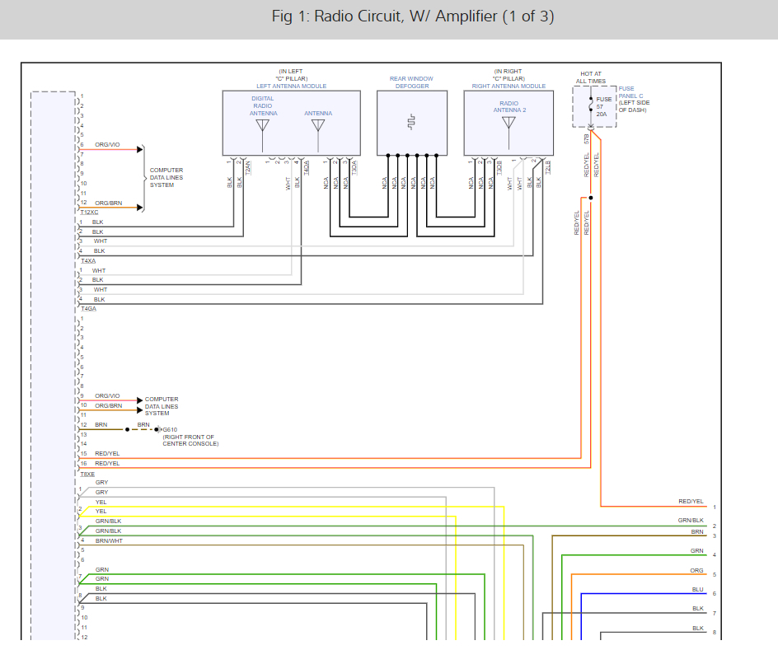Click the upper ORG/VIO data line arrowhead

click(x=140, y=149)
